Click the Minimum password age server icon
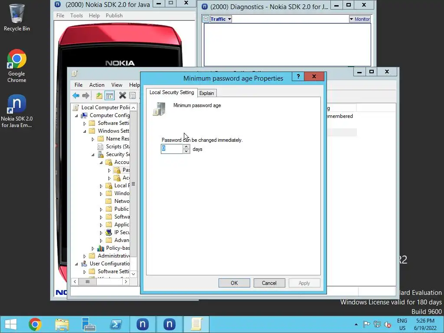This screenshot has height=333, width=444. point(160,109)
